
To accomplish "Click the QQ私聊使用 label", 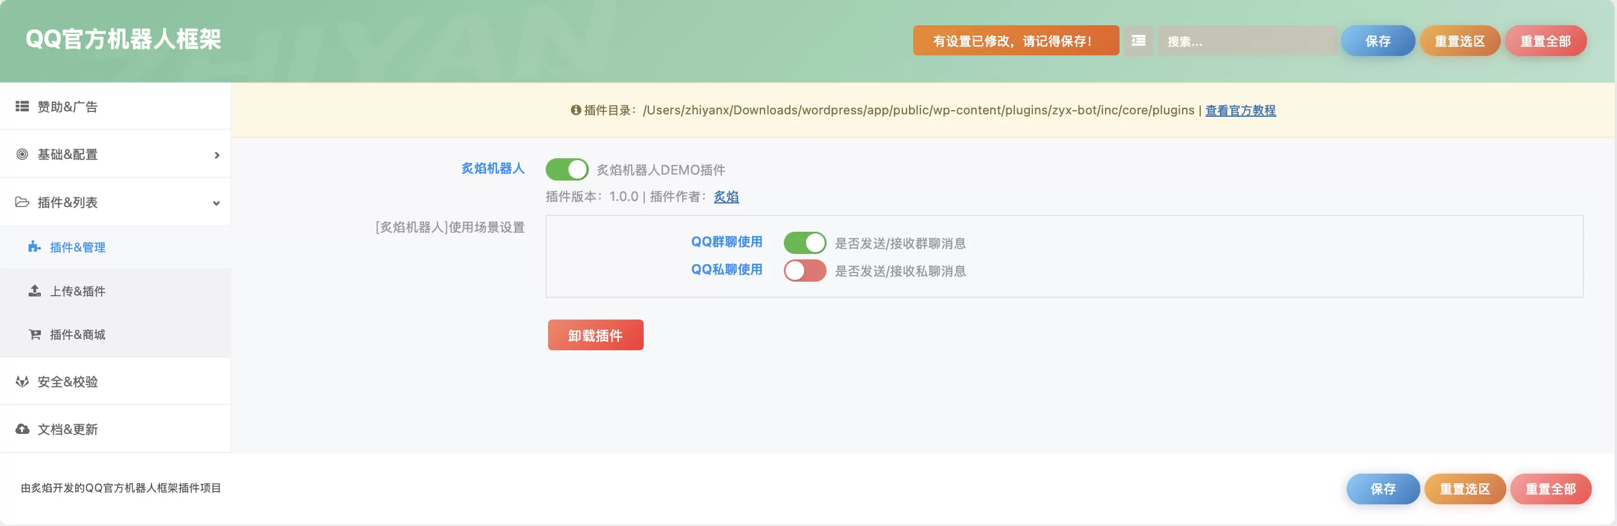I will pos(726,269).
